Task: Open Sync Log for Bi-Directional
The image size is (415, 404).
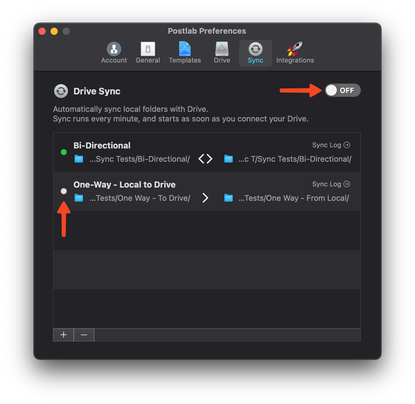Action: click(331, 145)
